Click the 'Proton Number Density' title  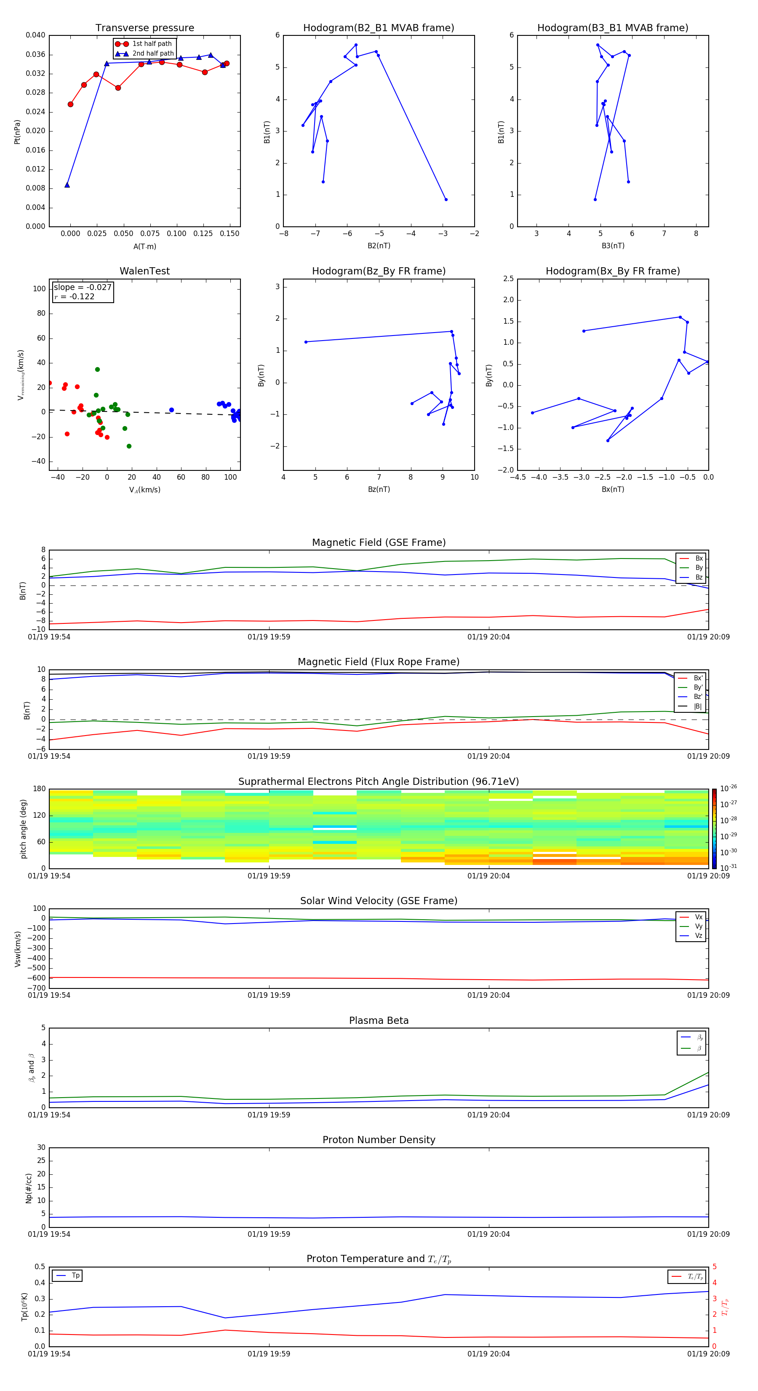(379, 1140)
